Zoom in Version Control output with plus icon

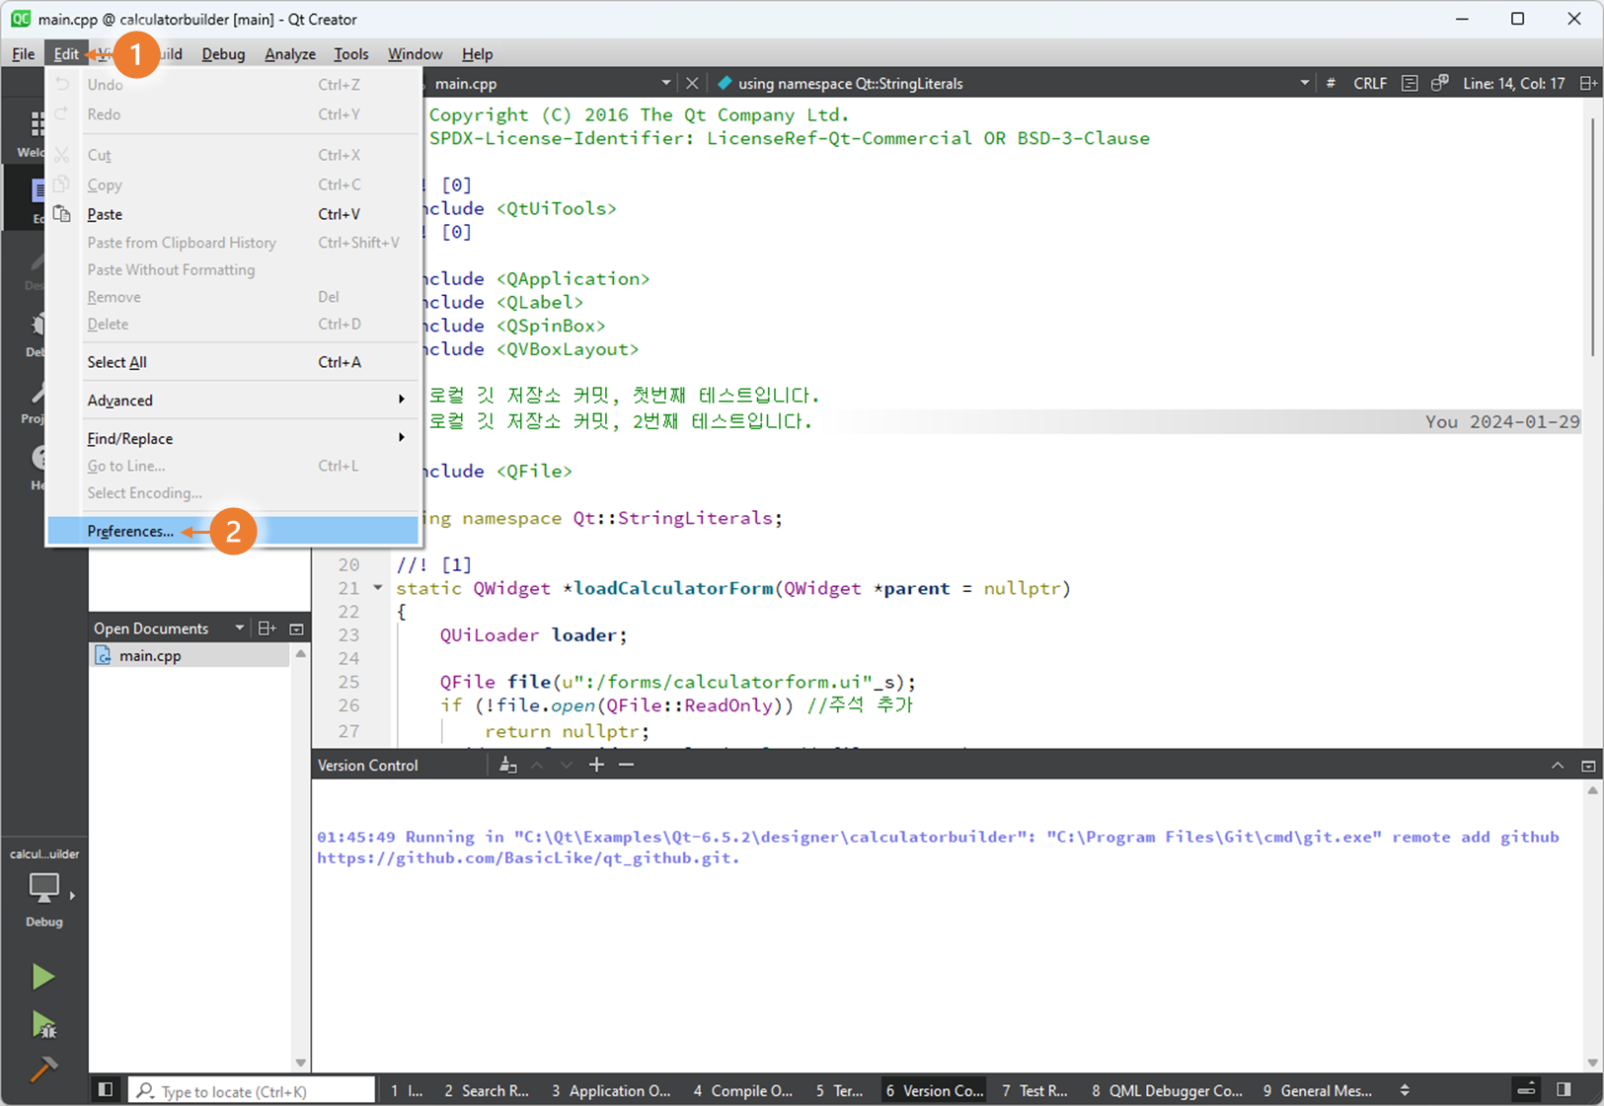[x=596, y=765]
